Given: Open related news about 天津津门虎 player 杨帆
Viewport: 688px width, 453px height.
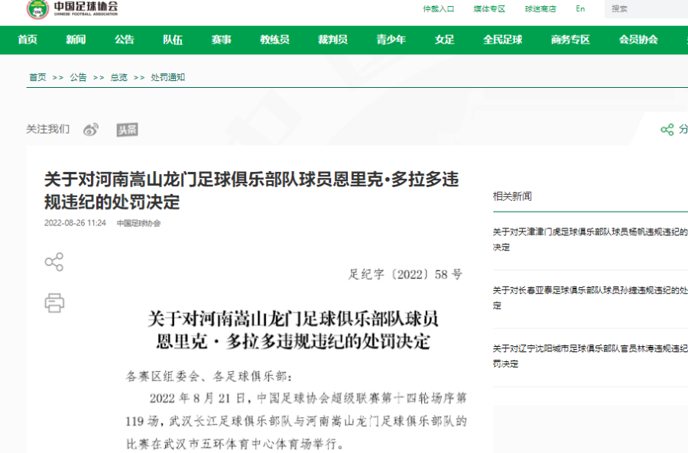Looking at the screenshot, I should [x=589, y=239].
